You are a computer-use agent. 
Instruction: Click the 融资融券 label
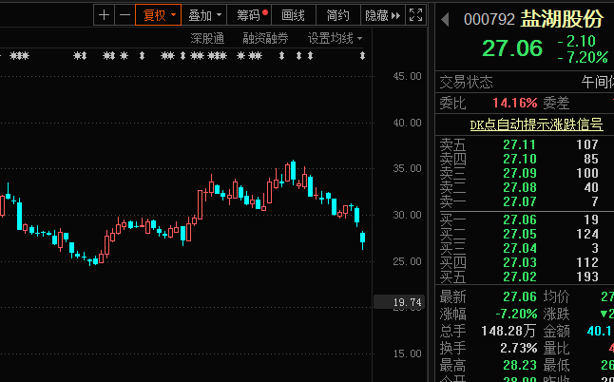tap(265, 39)
